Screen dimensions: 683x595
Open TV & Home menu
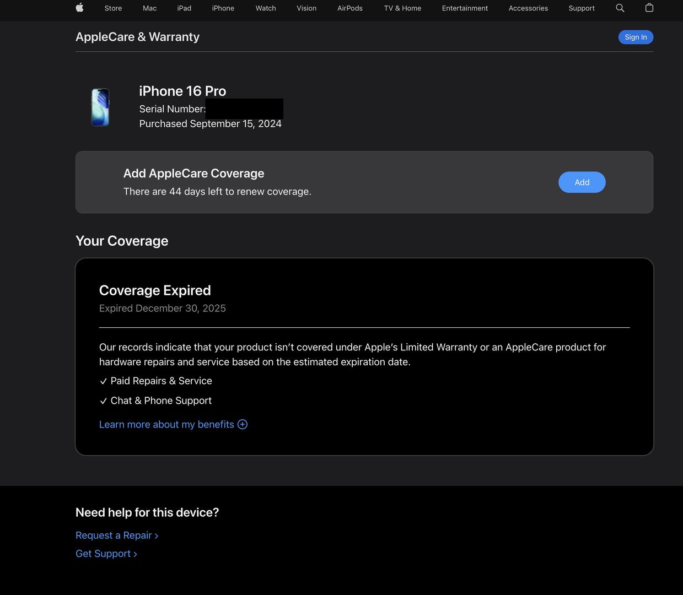[x=402, y=8]
